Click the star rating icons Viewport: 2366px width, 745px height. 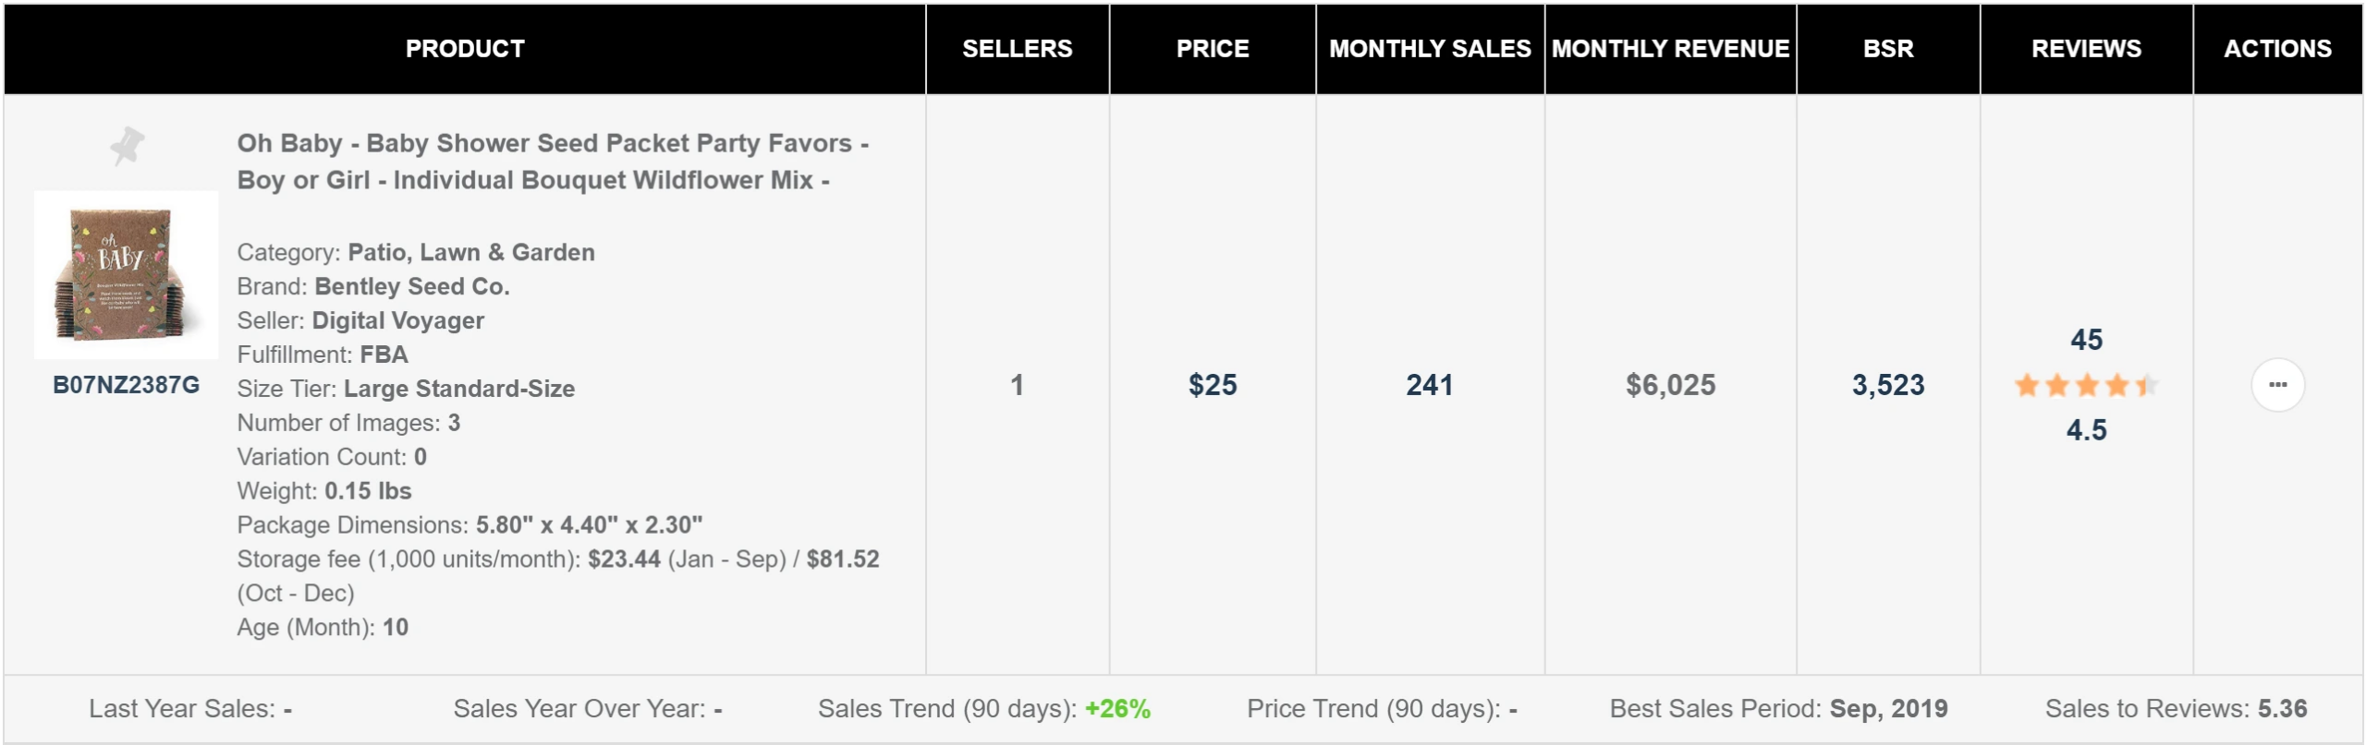(x=2086, y=385)
